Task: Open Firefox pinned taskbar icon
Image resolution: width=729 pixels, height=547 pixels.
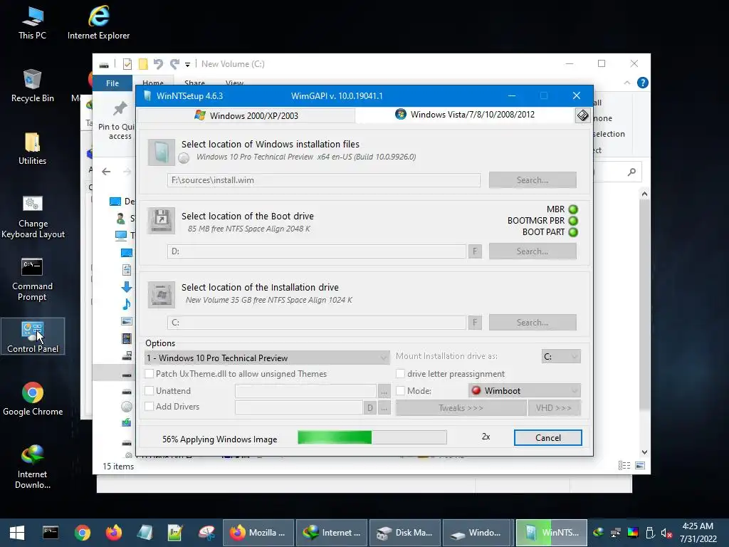Action: click(x=113, y=533)
